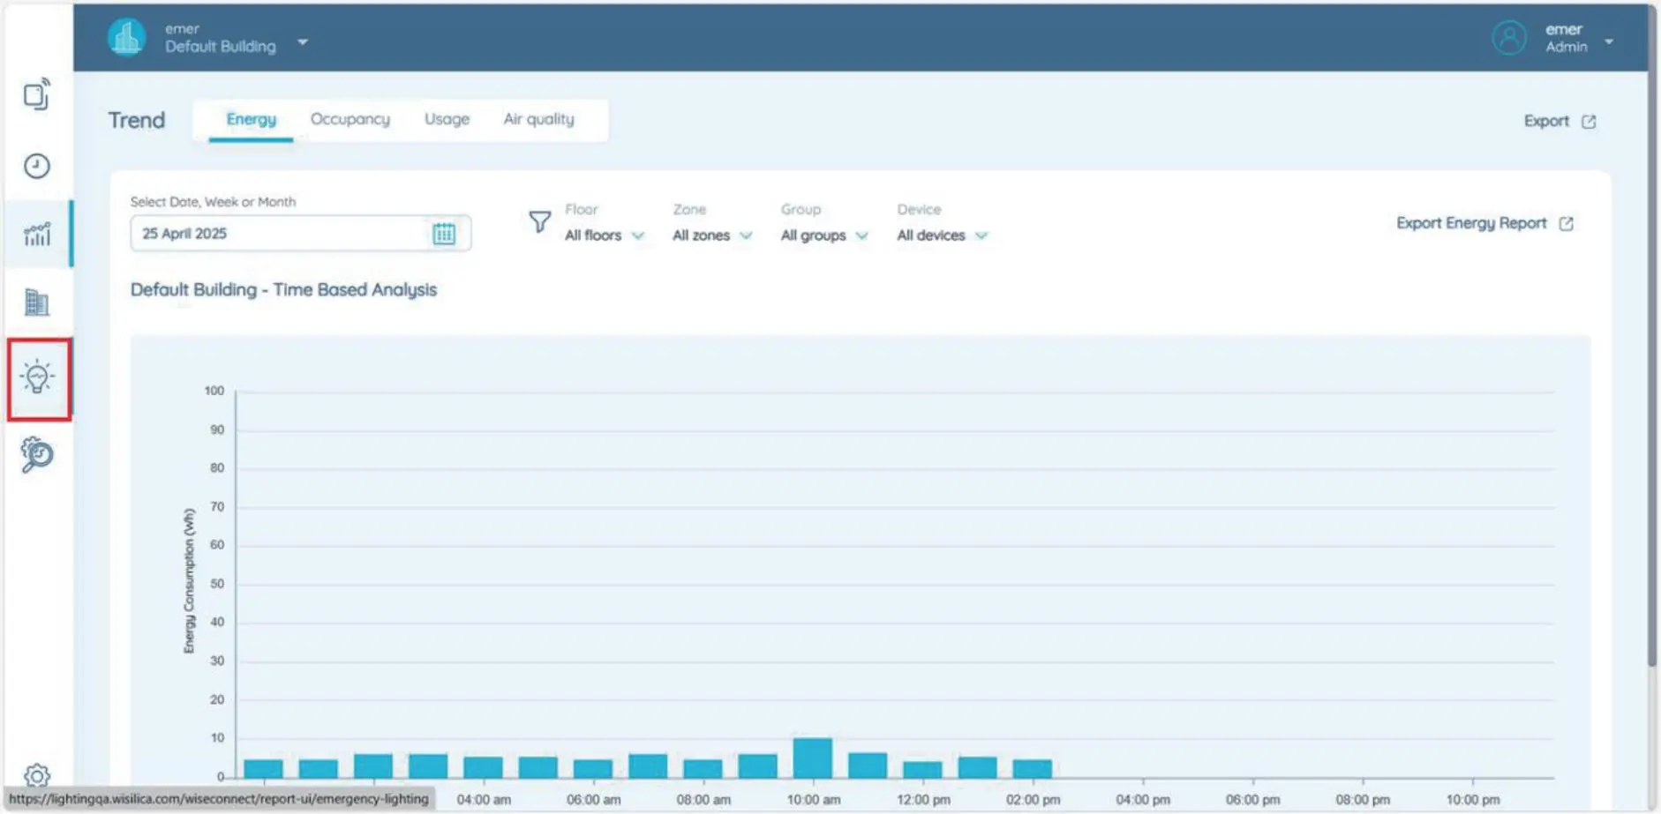Viewport: 1661px width, 814px height.
Task: Click the user profile avatar icon
Action: [1508, 38]
